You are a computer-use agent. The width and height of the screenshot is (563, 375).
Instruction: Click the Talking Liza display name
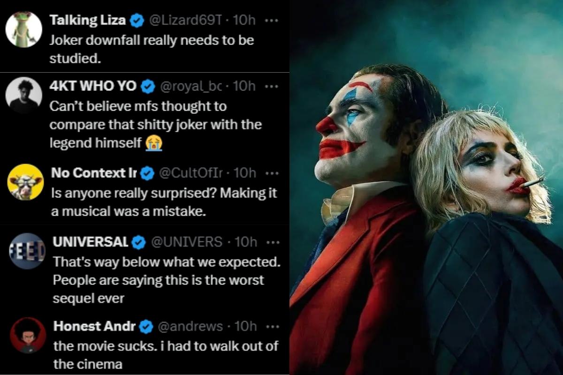[88, 21]
